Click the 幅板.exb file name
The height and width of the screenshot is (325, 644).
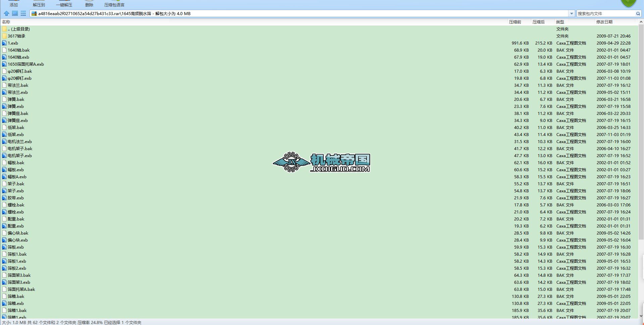15,170
